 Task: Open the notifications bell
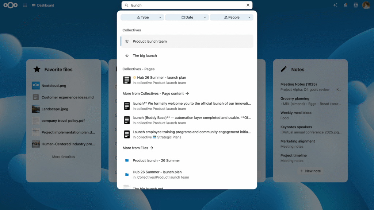click(x=346, y=5)
